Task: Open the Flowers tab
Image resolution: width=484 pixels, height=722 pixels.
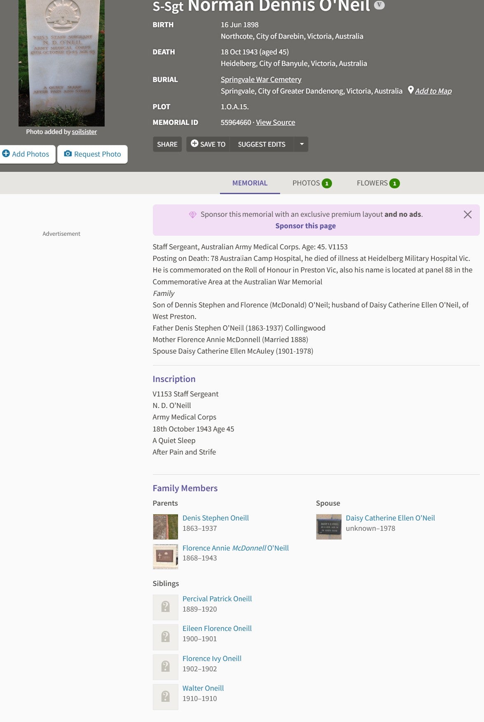Action: coord(378,183)
